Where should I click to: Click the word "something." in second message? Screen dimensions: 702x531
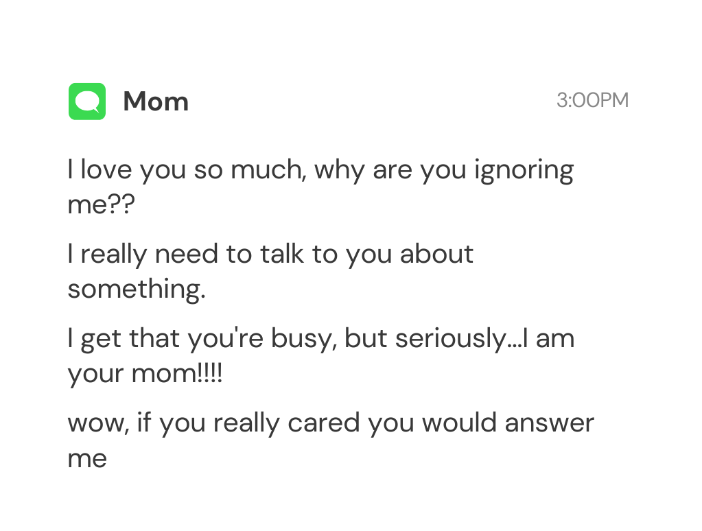pos(137,289)
